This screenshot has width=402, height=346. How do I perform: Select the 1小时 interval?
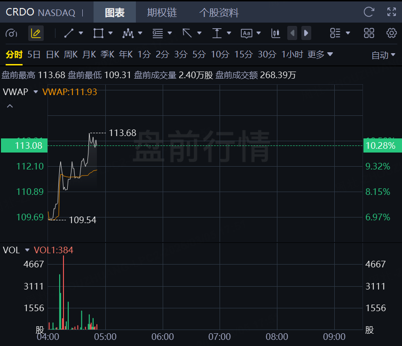click(x=292, y=55)
